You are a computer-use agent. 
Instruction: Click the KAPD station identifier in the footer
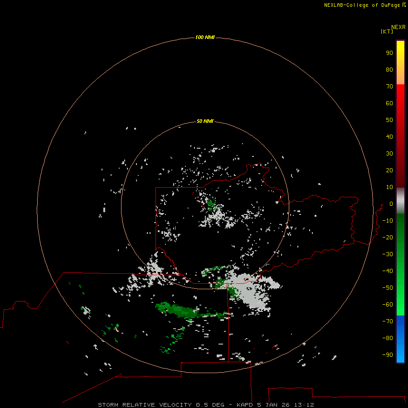click(245, 405)
